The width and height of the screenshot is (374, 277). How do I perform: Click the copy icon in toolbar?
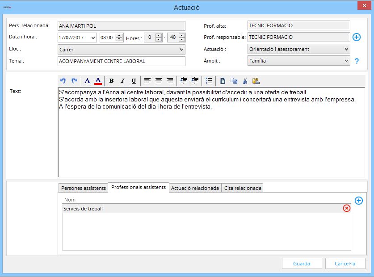pos(234,81)
